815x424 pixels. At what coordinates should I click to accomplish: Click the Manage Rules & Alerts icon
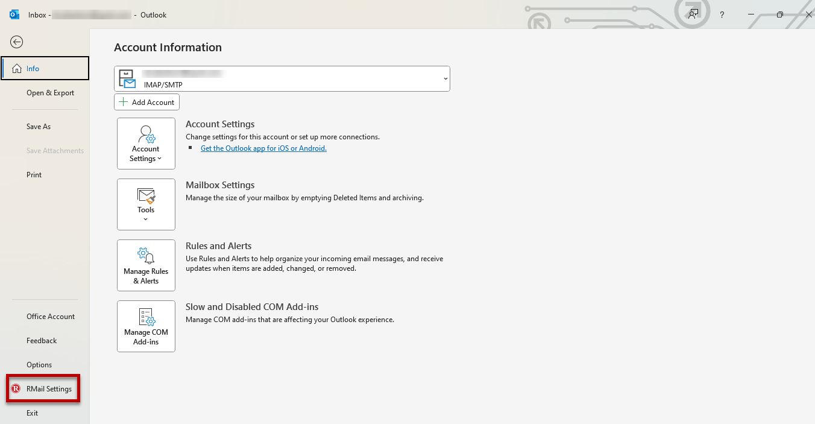pos(146,256)
